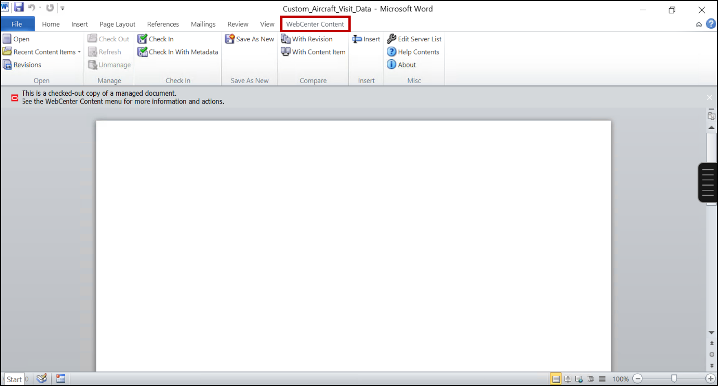Open the File tab
Screen dimensions: 718x386
[x=17, y=24]
